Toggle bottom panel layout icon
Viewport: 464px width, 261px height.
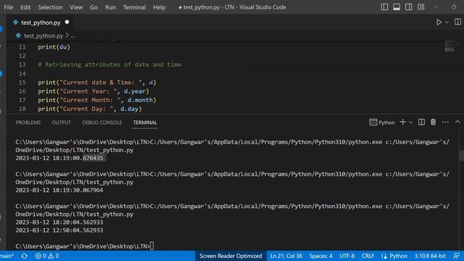pos(397,7)
